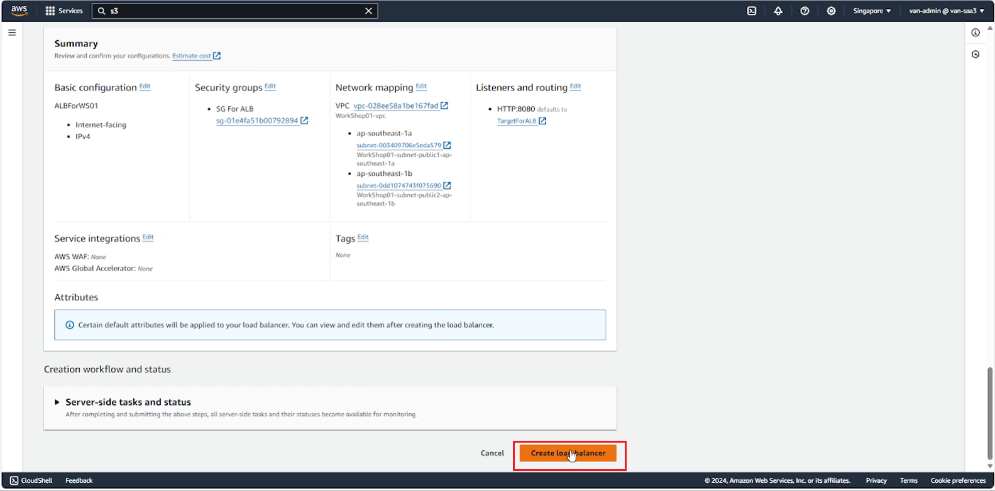This screenshot has height=491, width=995.
Task: Open security group sg-01e4fa51b00792894 link
Action: coord(257,121)
